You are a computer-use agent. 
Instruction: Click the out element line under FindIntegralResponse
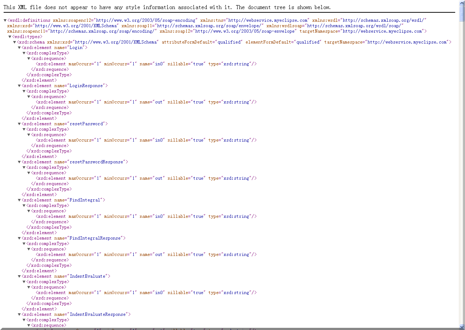146,254
